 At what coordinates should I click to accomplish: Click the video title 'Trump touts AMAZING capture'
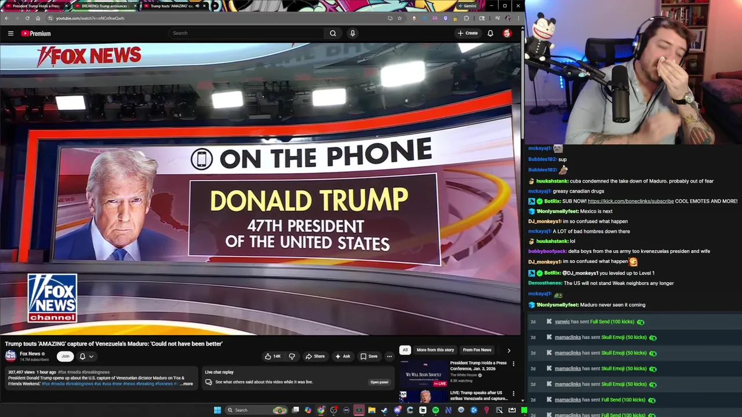pos(114,343)
